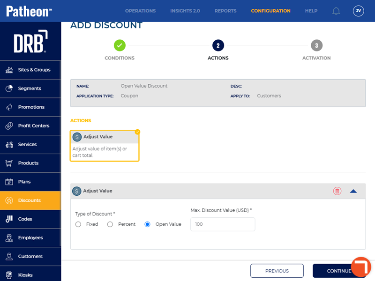Click the Actions step label
The height and width of the screenshot is (281, 375).
coord(218,58)
